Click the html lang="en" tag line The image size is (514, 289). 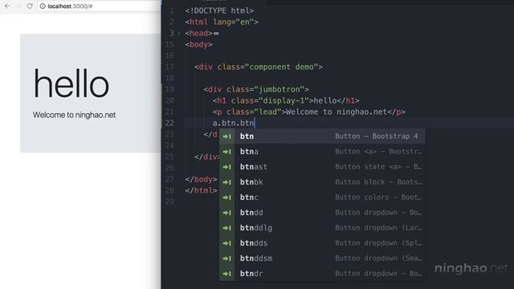[x=222, y=22]
